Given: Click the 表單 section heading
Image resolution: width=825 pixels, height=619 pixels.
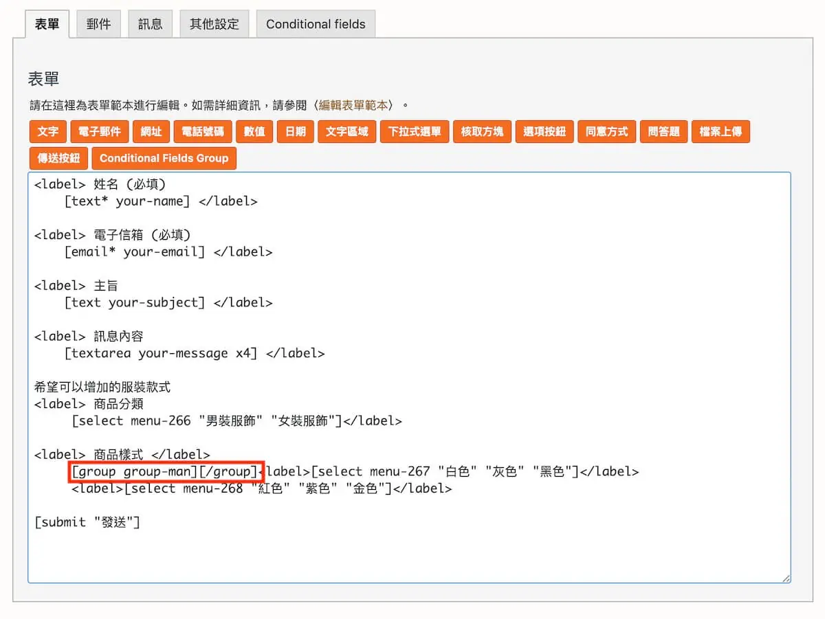Looking at the screenshot, I should (x=43, y=79).
